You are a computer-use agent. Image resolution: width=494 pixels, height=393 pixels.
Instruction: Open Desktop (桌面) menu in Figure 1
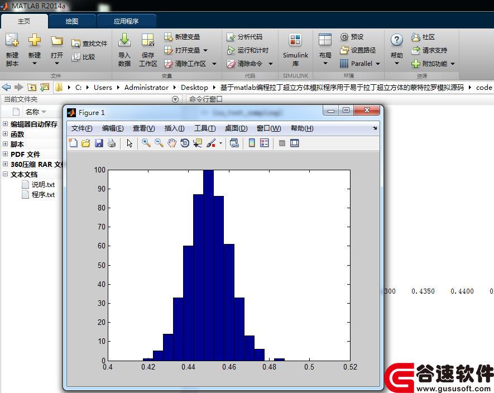tap(236, 128)
